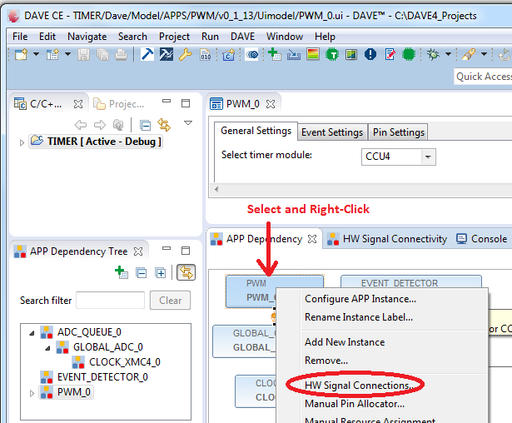Click the Debug bug toolbar icon
Image resolution: width=512 pixels, height=423 pixels.
(x=433, y=54)
